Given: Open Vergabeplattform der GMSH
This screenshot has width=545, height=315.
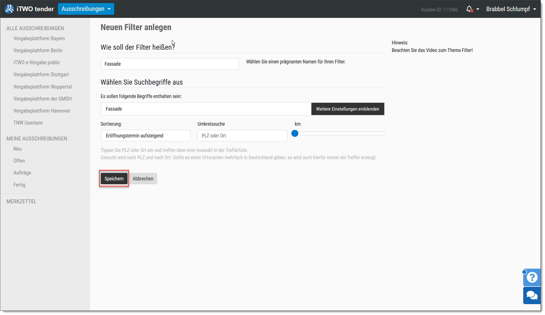Looking at the screenshot, I should point(42,99).
